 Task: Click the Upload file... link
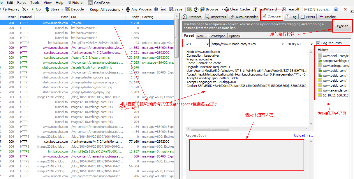point(303,135)
